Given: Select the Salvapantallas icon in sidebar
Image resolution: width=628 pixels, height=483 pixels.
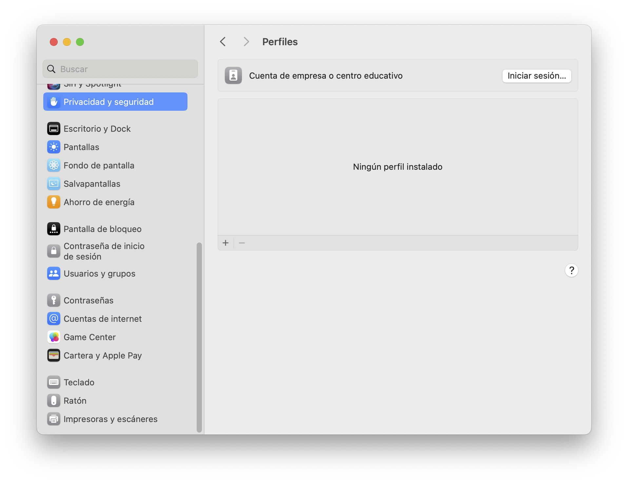Looking at the screenshot, I should coord(54,184).
